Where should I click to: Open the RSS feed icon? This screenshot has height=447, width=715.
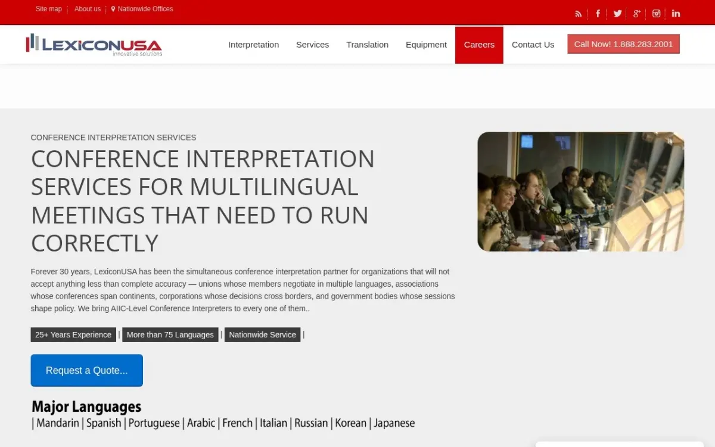click(578, 14)
